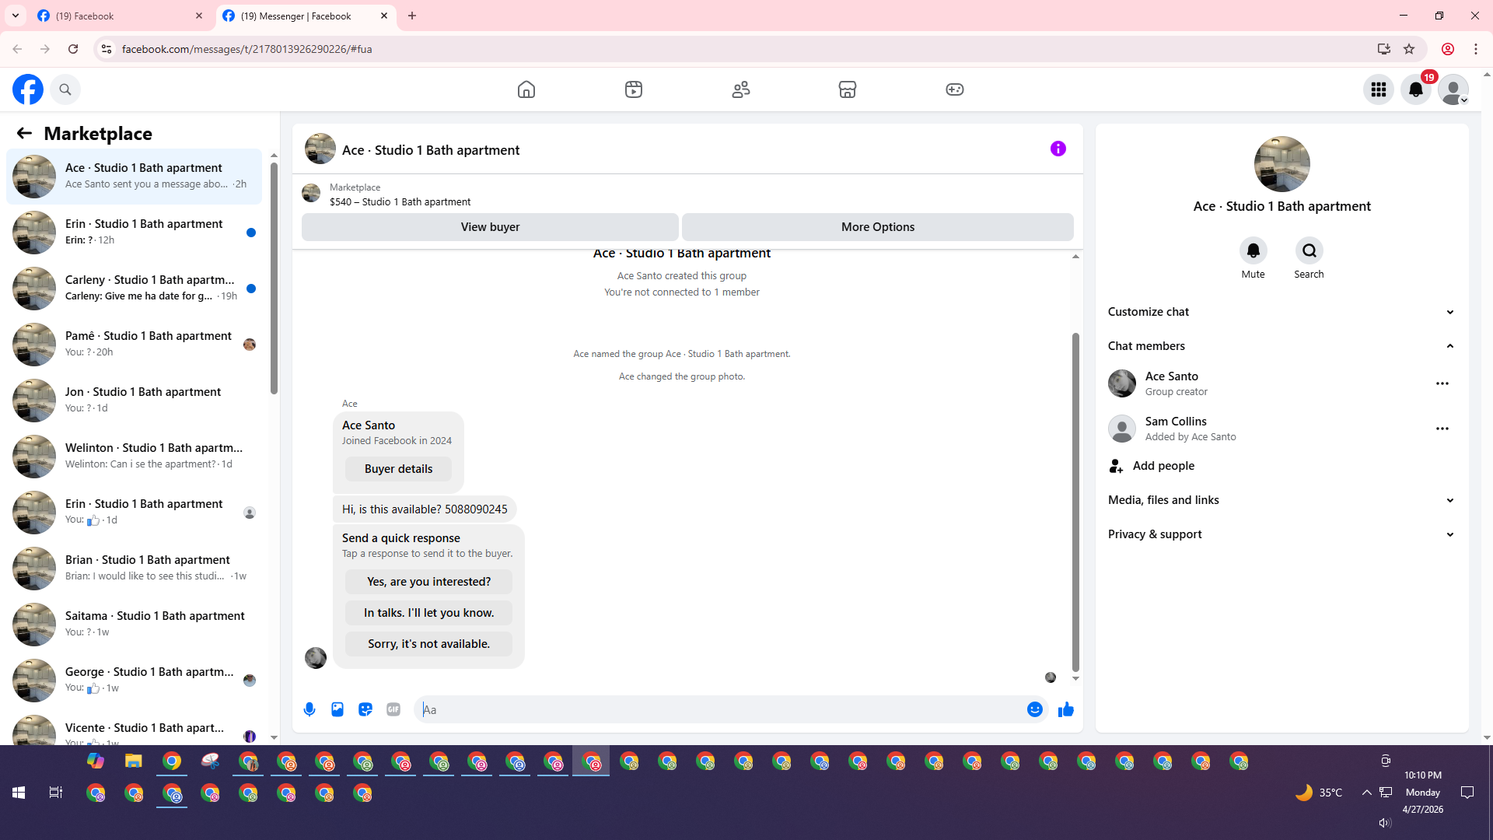Screen dimensions: 1493x840
Task: Click the voice clip microphone icon
Action: [x=309, y=709]
